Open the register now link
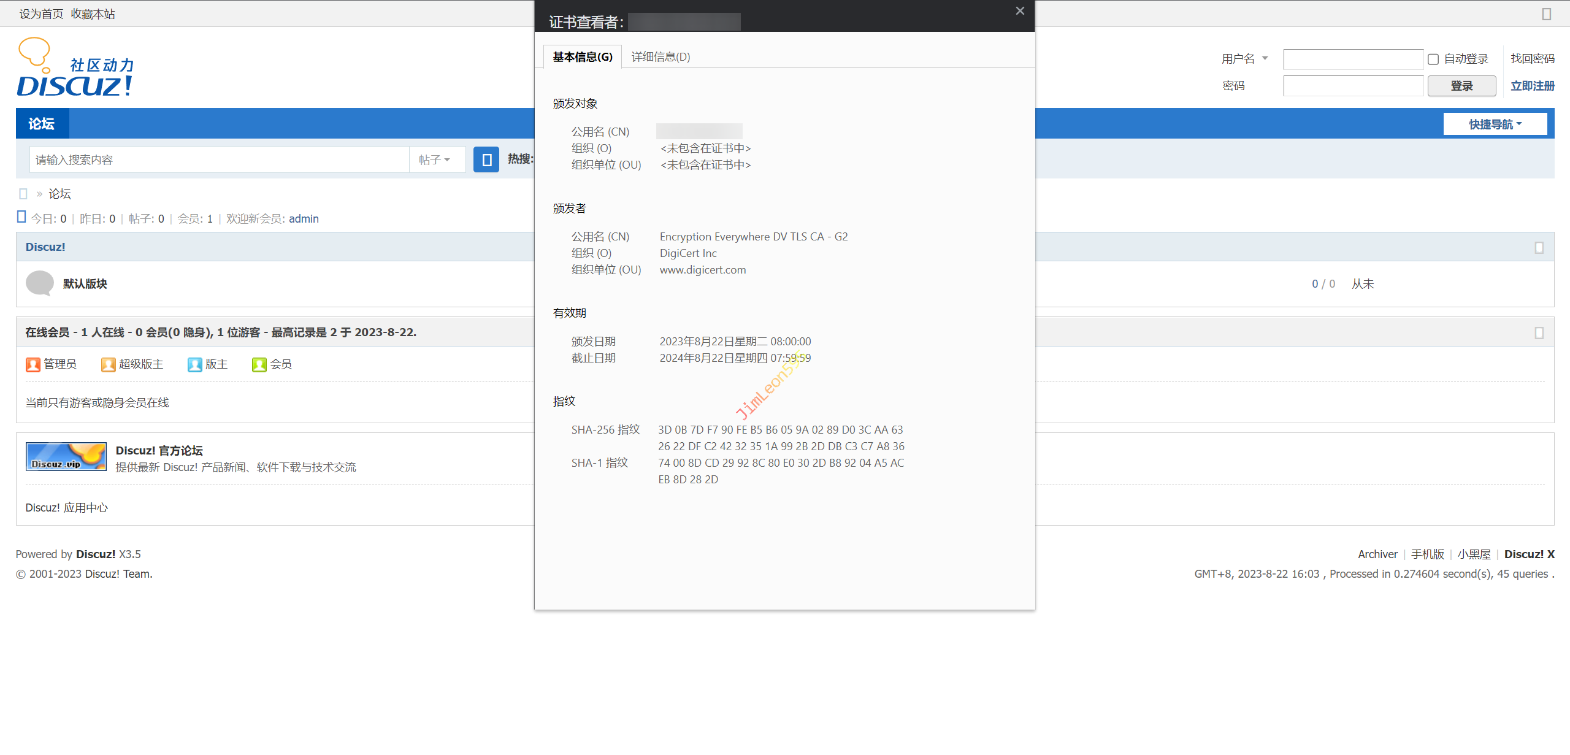This screenshot has width=1570, height=755. pos(1532,86)
